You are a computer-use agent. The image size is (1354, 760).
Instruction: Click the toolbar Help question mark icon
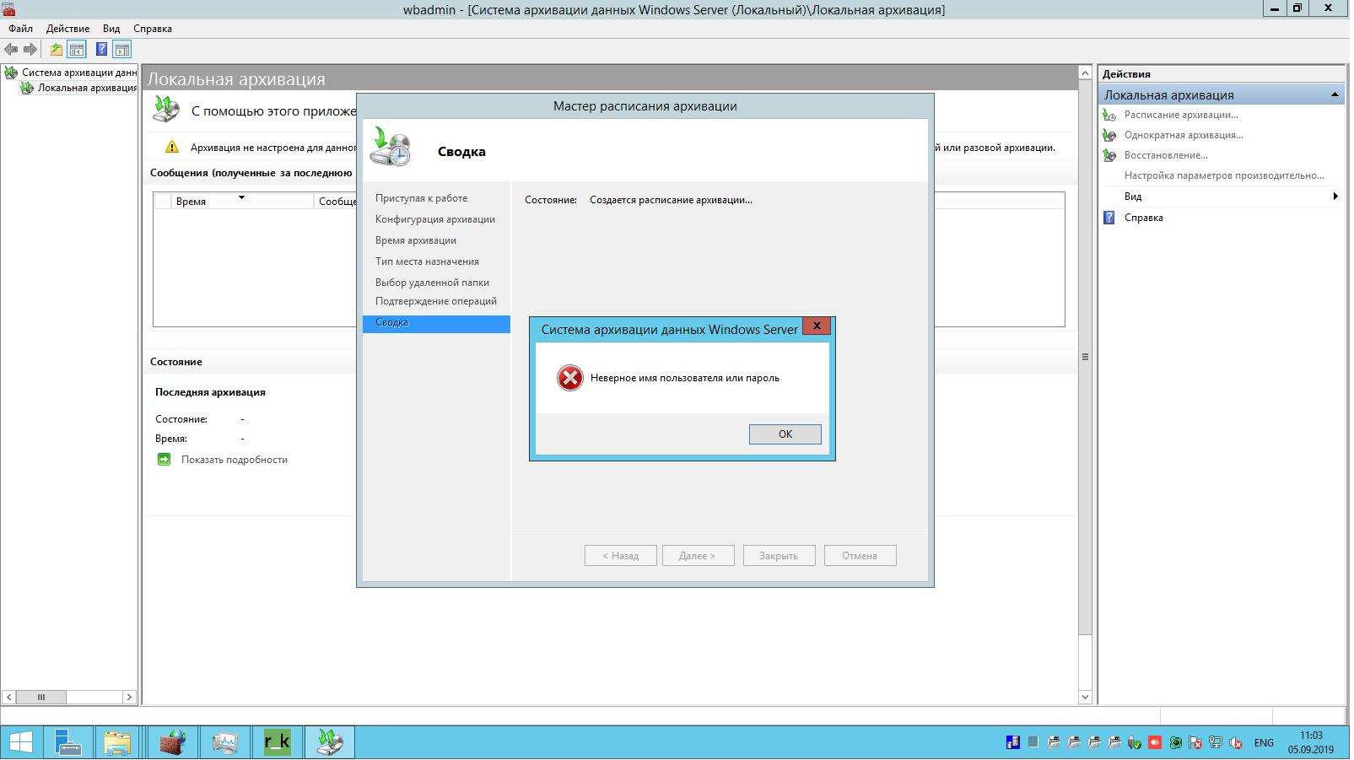pyautogui.click(x=101, y=50)
